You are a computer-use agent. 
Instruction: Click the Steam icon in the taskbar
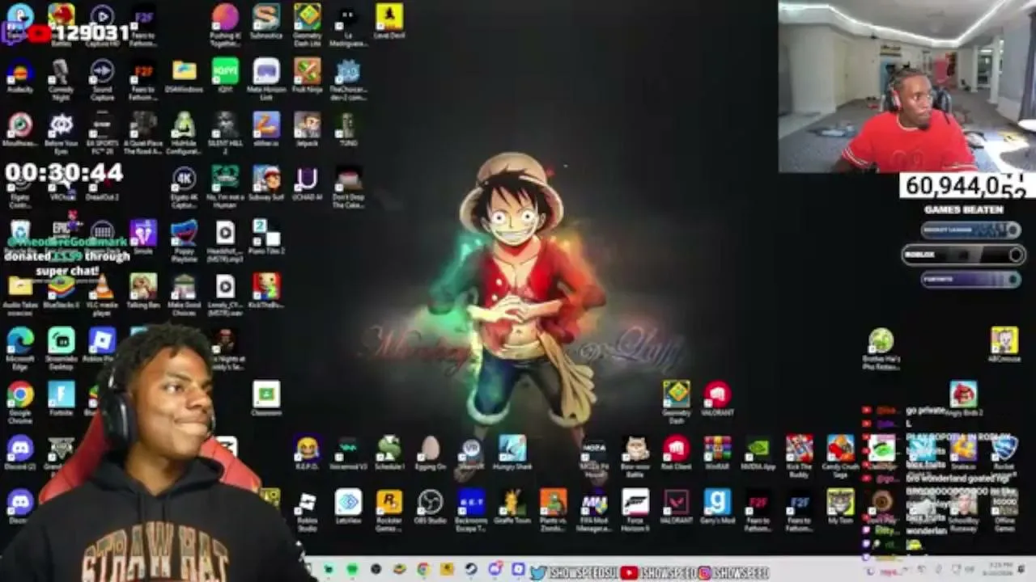pos(470,571)
